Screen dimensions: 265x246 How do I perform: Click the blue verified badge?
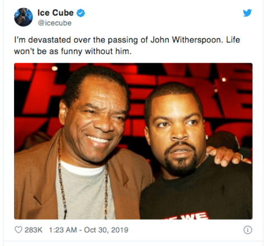coord(81,13)
